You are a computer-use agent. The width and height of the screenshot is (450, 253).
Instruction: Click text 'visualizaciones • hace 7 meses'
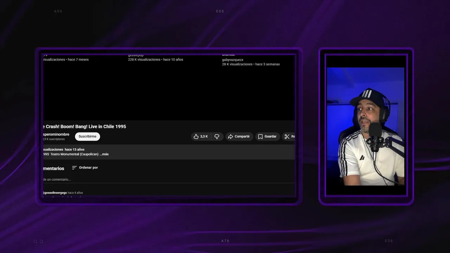pos(66,60)
